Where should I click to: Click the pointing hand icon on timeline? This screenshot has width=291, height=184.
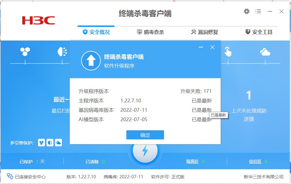point(228,51)
